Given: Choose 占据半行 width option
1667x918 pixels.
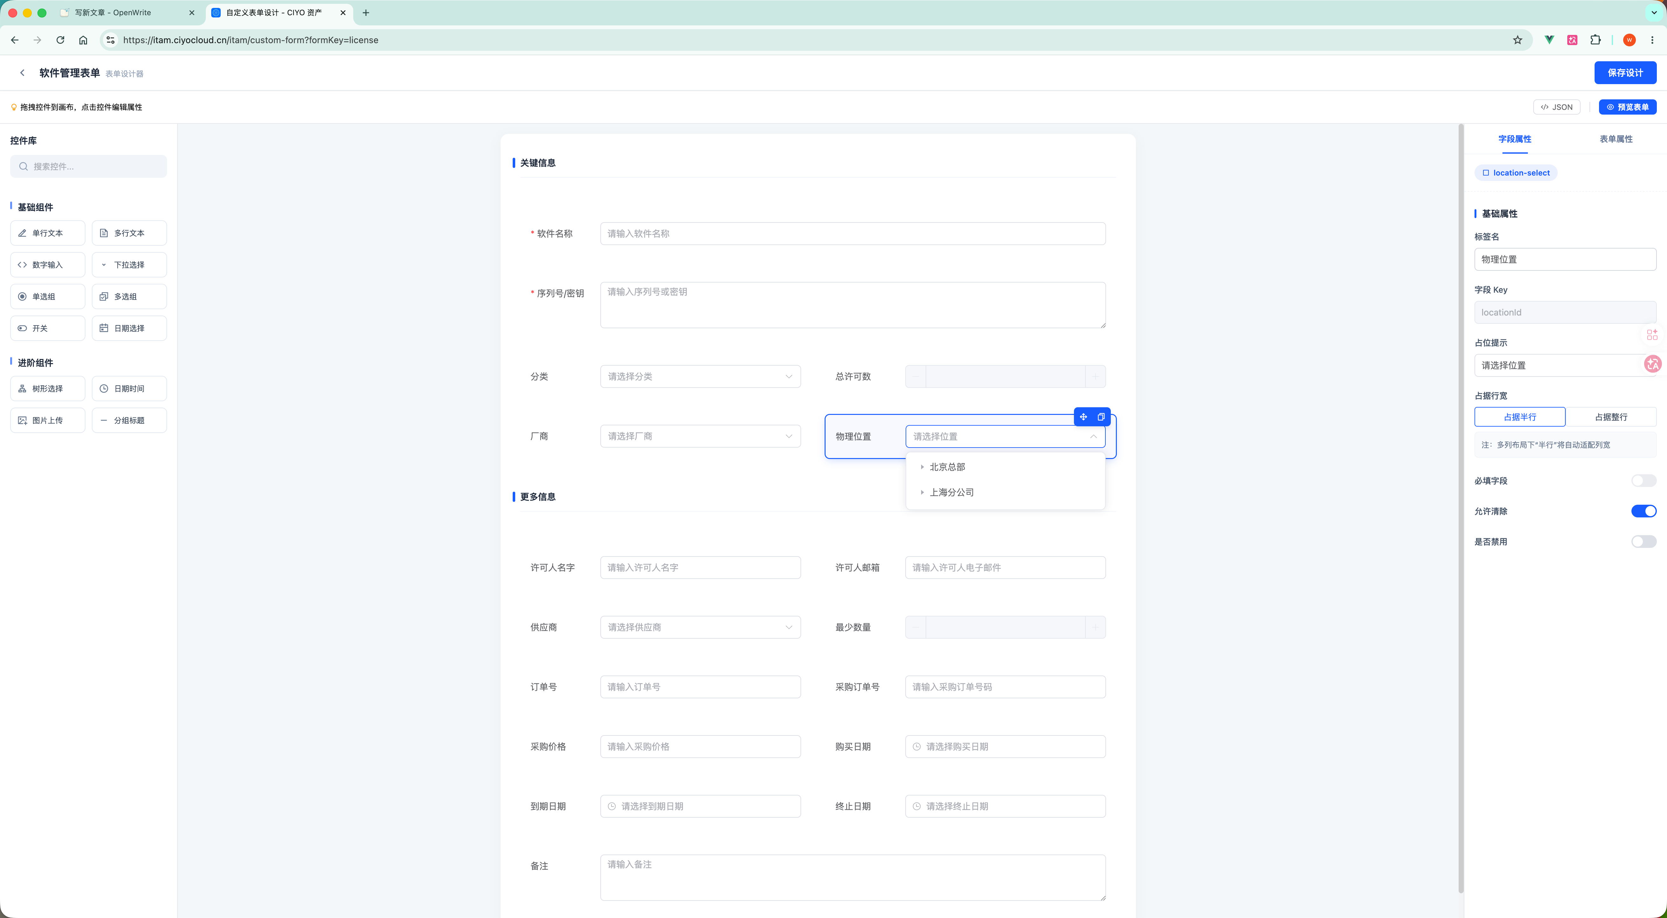Looking at the screenshot, I should (1520, 417).
